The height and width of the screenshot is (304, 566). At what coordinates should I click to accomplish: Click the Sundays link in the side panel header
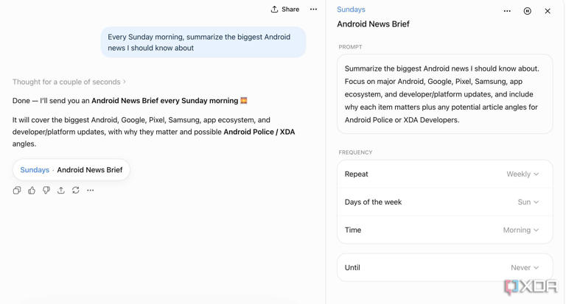tap(351, 10)
